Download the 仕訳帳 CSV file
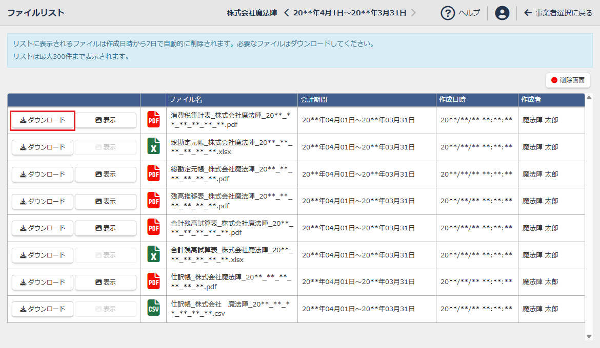 pyautogui.click(x=43, y=309)
